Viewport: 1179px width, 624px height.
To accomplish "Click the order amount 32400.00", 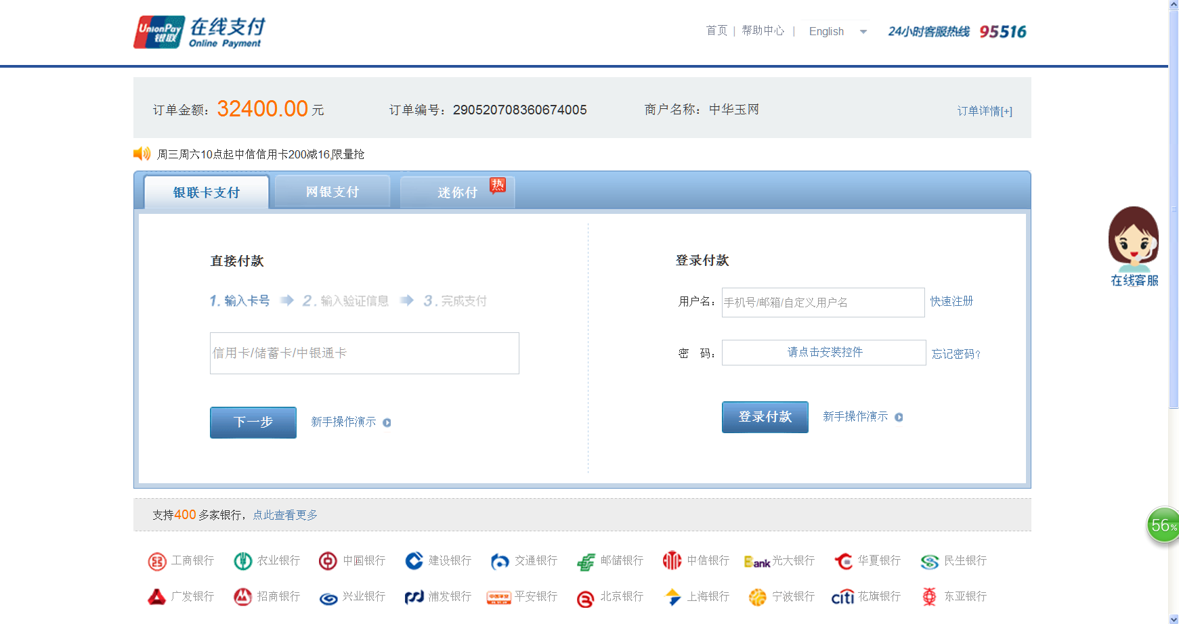I will coord(263,108).
